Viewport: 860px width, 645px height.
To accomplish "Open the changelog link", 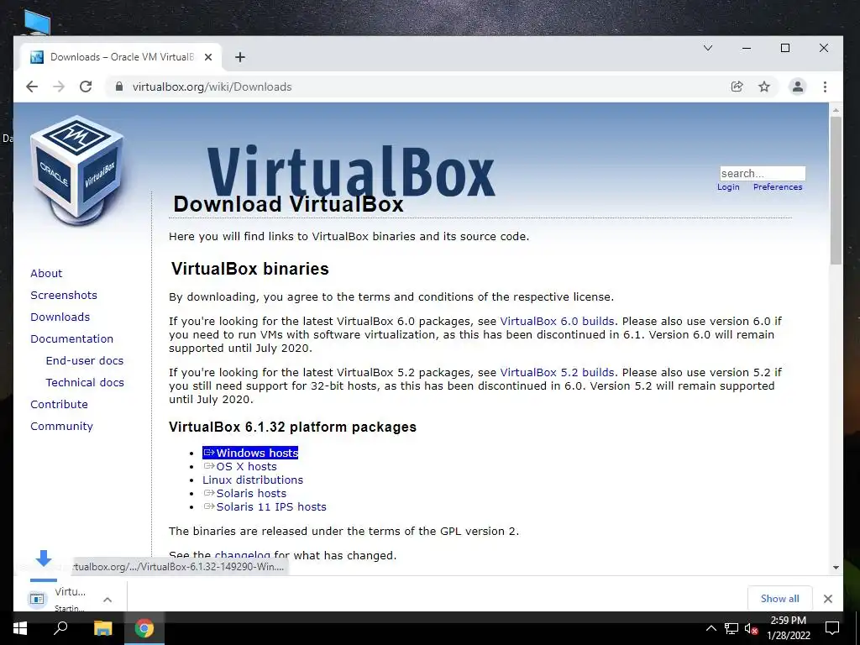I will point(242,556).
